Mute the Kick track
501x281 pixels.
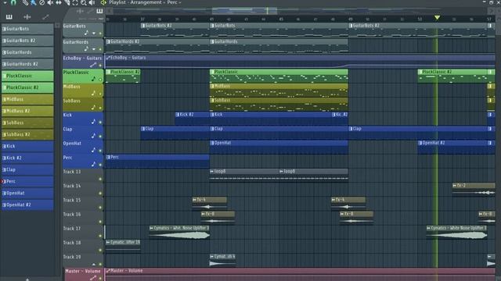click(x=100, y=122)
